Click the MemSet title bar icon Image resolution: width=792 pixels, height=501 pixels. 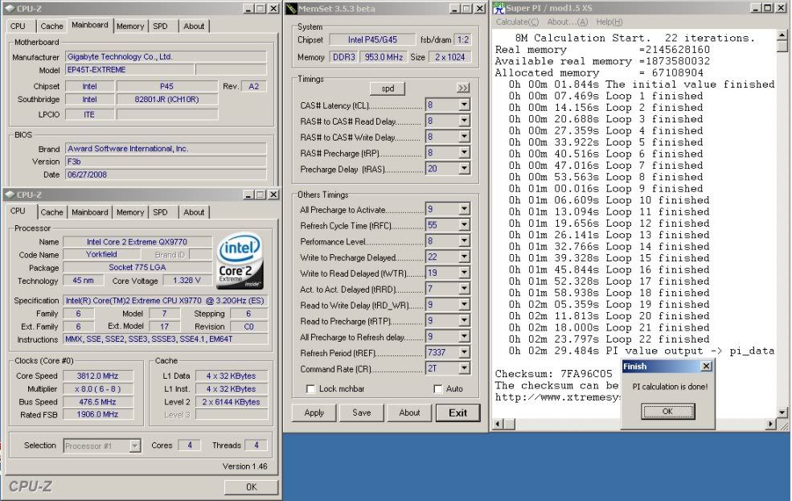[x=291, y=9]
